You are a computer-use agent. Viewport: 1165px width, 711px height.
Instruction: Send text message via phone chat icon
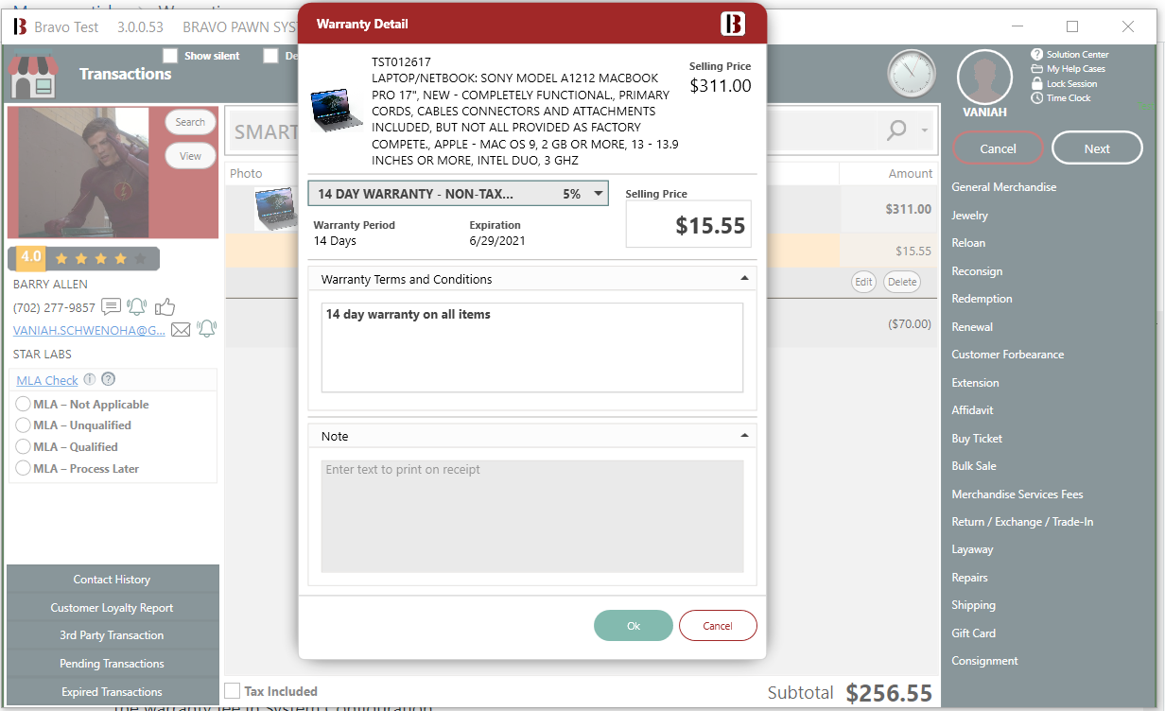pyautogui.click(x=111, y=306)
